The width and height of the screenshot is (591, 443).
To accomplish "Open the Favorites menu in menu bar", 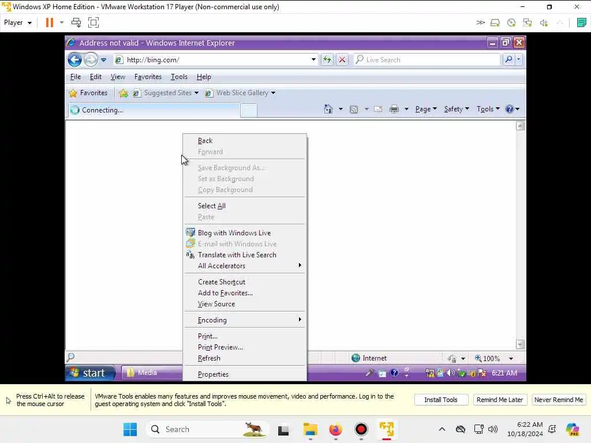I will point(148,77).
